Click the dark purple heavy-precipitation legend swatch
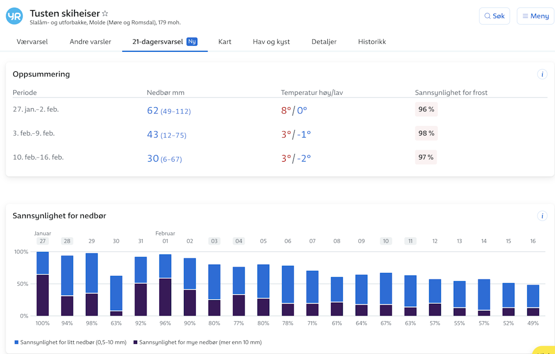555x354 pixels. (135, 342)
